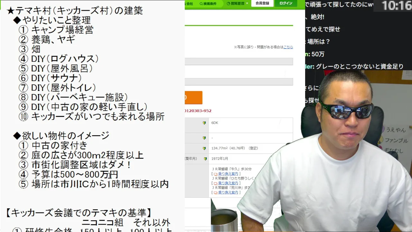Open 乗り換え案内 link for ひたち野うしく station
Screen dimensions: 412x232
point(228,183)
